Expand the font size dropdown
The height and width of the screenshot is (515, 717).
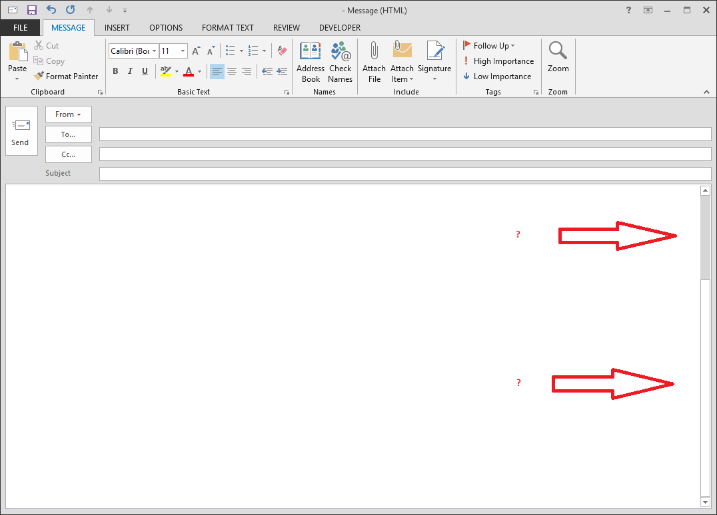tap(183, 51)
